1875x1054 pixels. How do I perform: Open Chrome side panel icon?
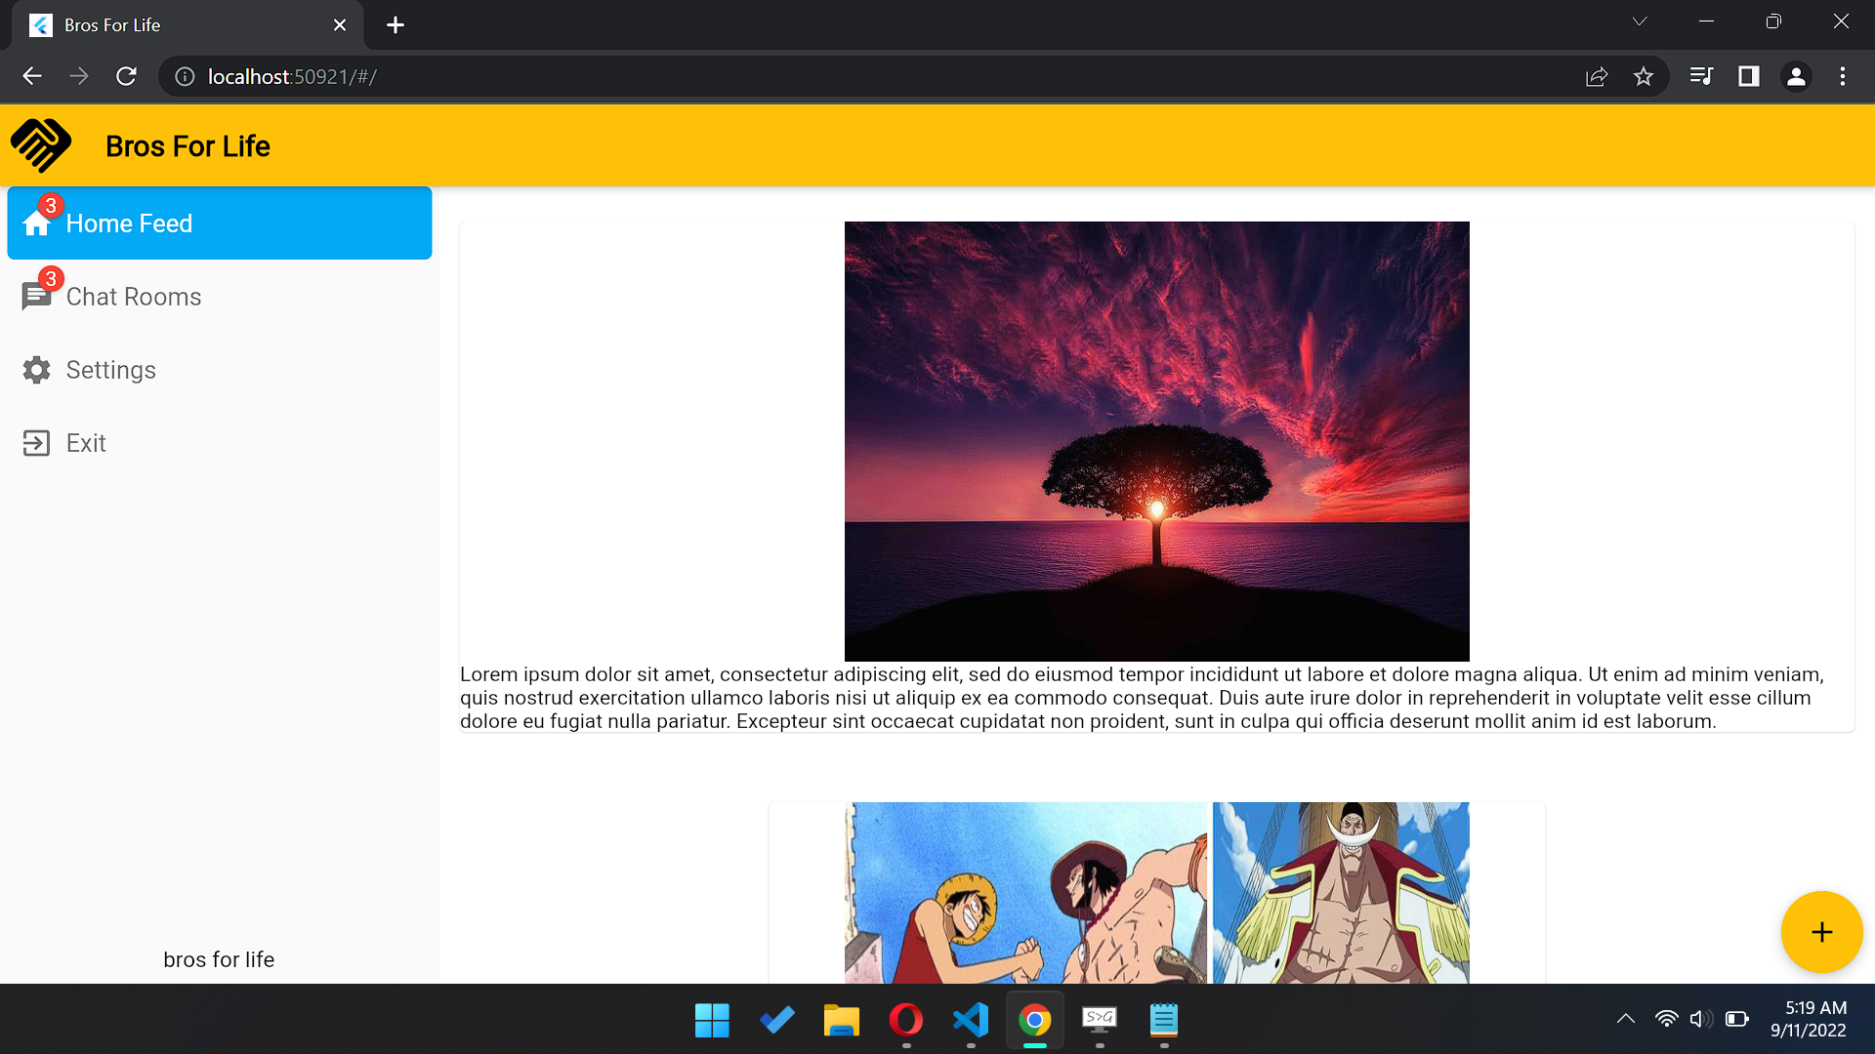[1748, 76]
